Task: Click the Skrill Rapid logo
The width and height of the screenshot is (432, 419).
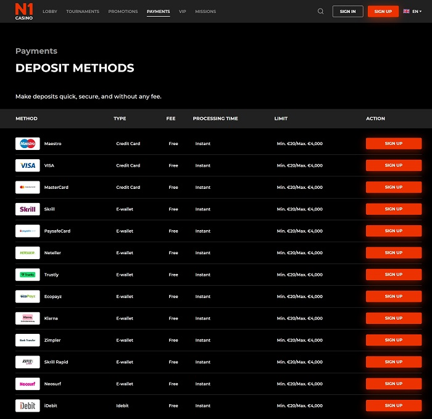Action: click(28, 362)
